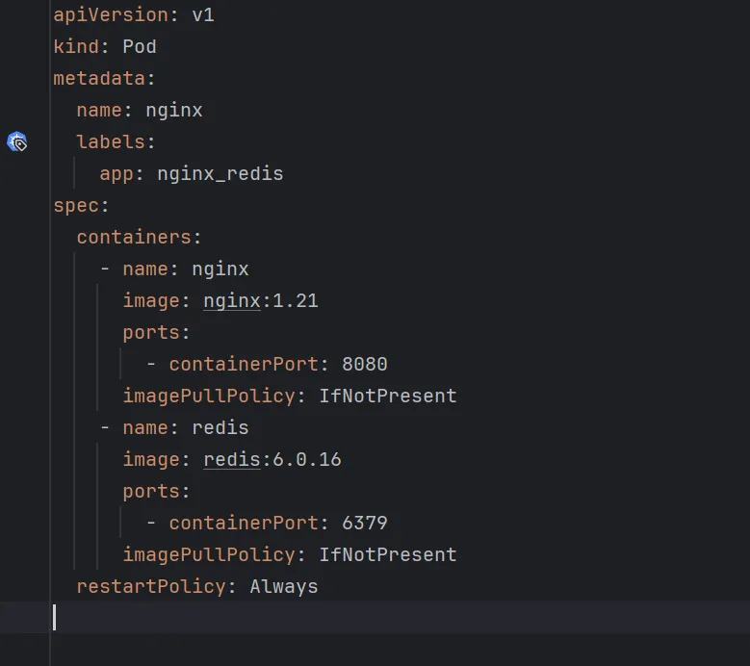Click the containerPort value 6379
Image resolution: width=750 pixels, height=666 pixels.
coord(365,523)
